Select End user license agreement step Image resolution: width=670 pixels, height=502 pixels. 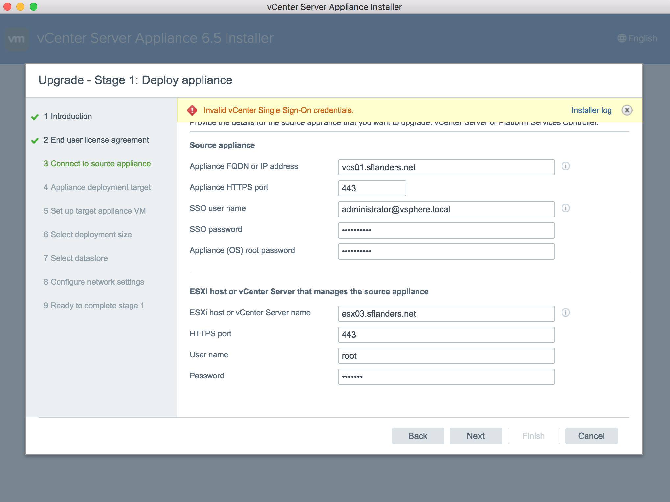[x=100, y=140]
